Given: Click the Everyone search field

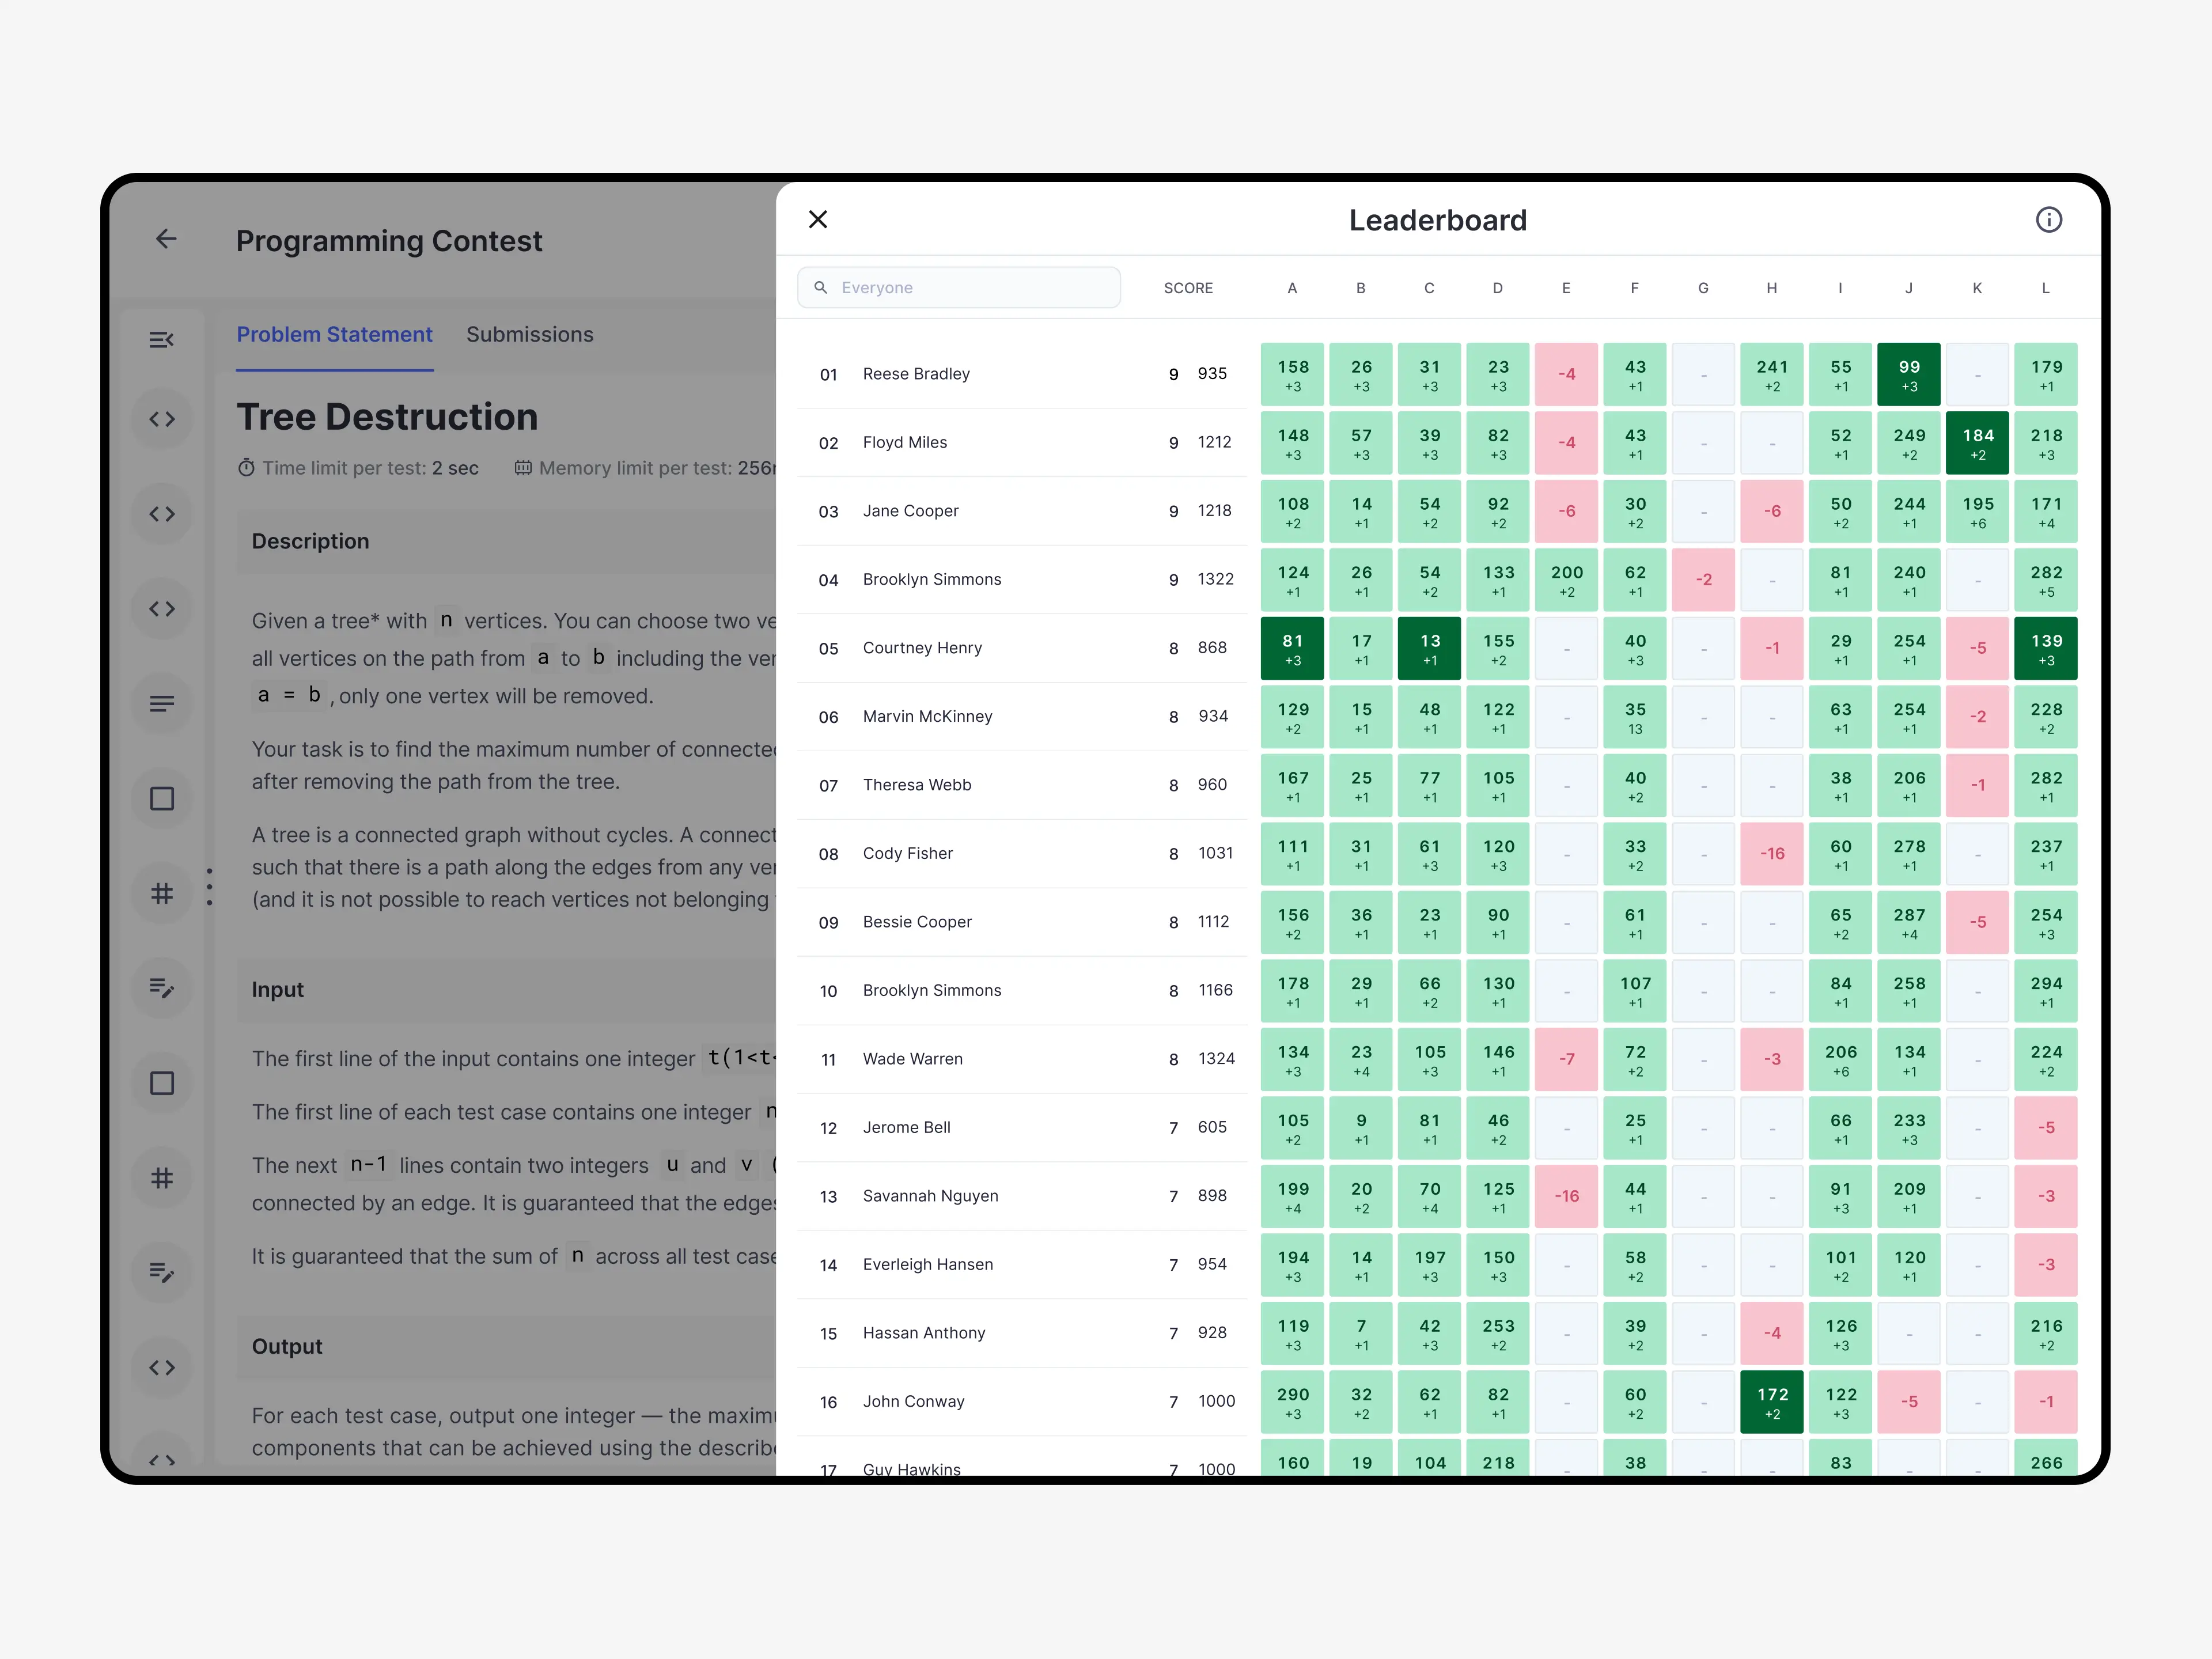Looking at the screenshot, I should pyautogui.click(x=958, y=287).
